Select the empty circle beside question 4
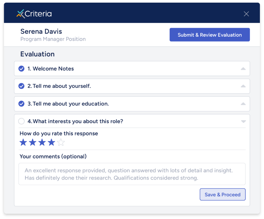 point(21,121)
